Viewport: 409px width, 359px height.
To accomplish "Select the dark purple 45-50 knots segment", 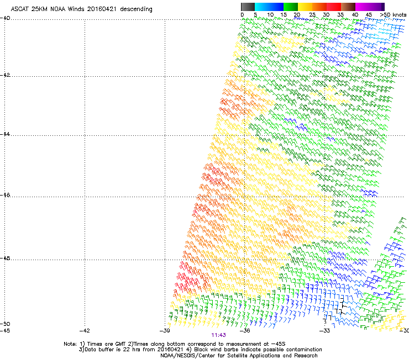I will 377,7.
